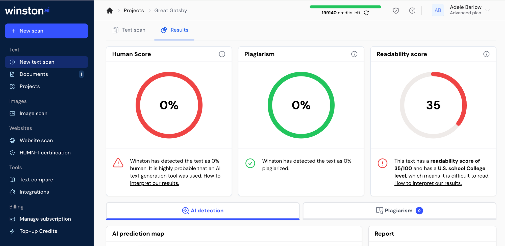Switch to the Plagiarism tab

[x=399, y=211]
